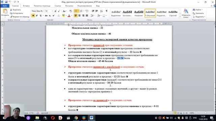The image size is (216, 121).
Task: Open the Файл tab
Action: click(5, 6)
